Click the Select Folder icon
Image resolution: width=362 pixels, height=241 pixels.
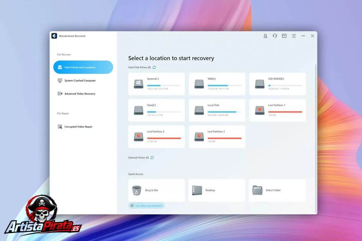pos(257,190)
